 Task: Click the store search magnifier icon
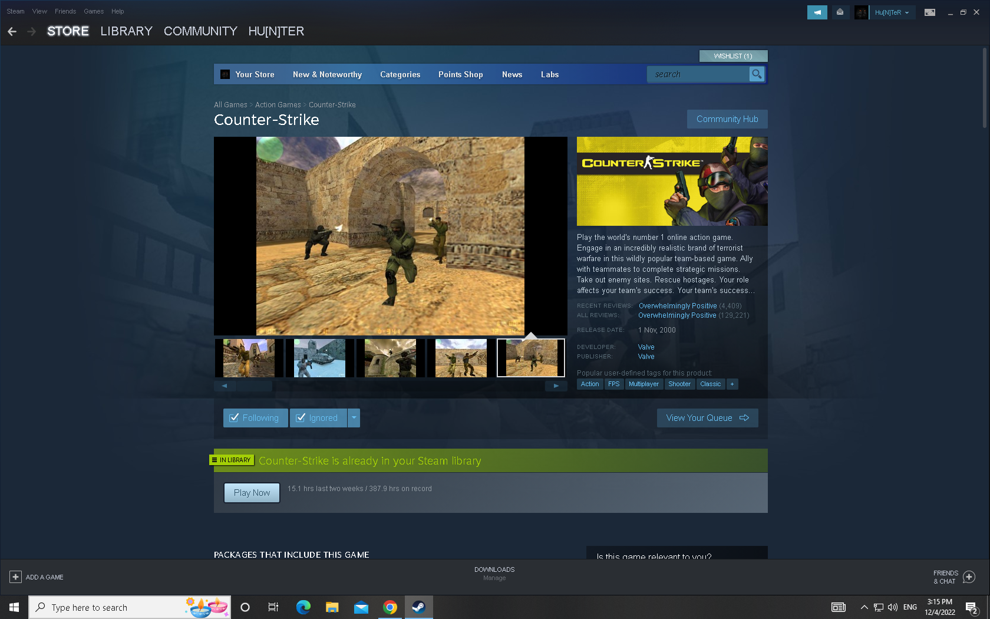[757, 74]
